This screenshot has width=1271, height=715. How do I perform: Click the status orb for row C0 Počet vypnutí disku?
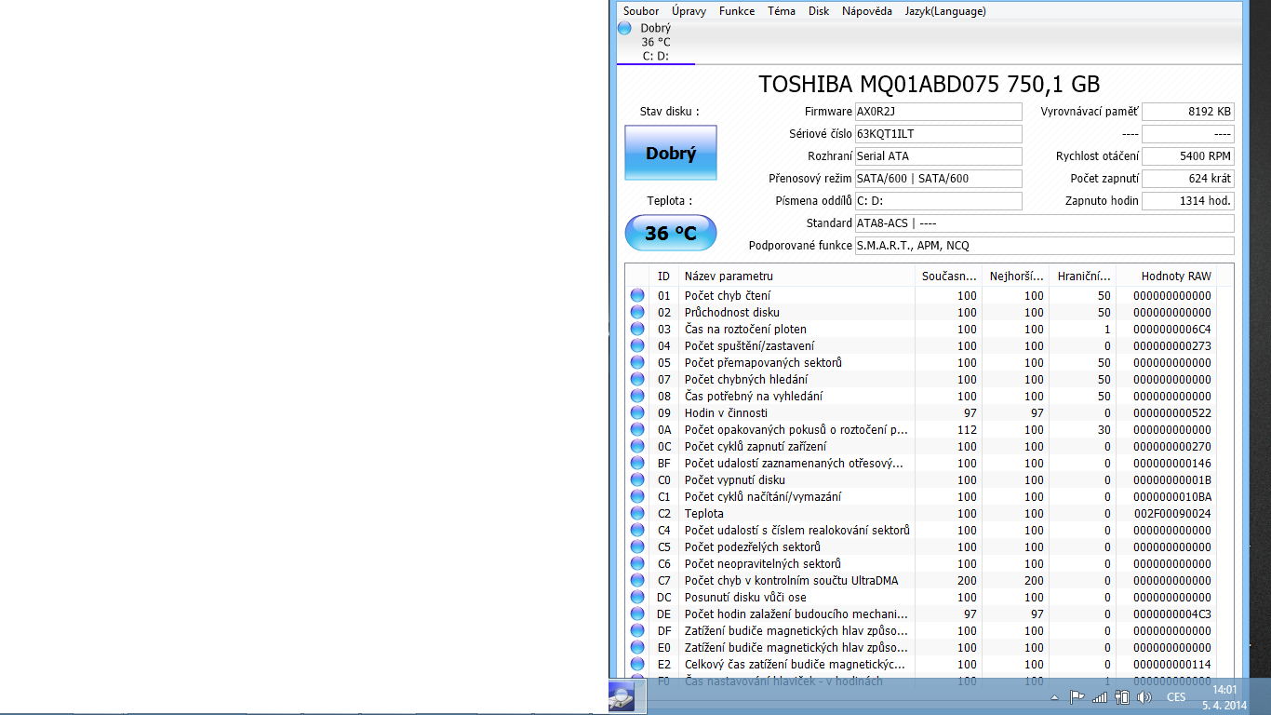coord(637,479)
